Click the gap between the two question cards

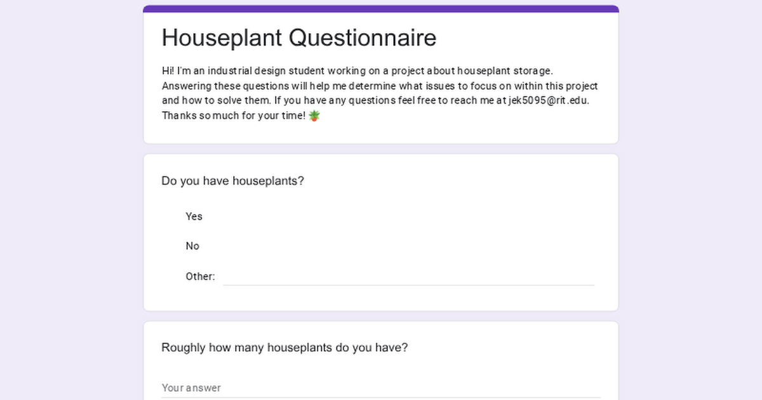coord(381,316)
